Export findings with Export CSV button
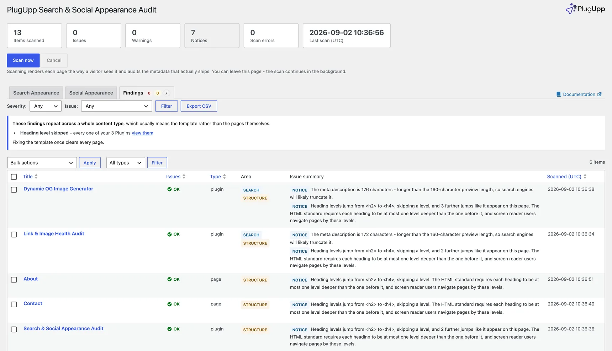The height and width of the screenshot is (351, 612). [x=199, y=106]
